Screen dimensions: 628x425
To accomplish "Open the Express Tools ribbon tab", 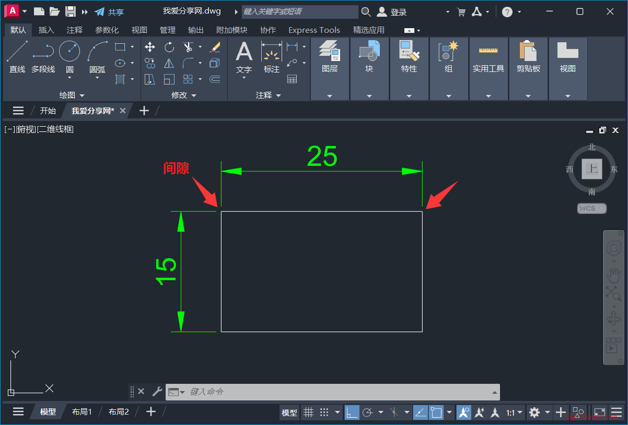I will click(314, 30).
